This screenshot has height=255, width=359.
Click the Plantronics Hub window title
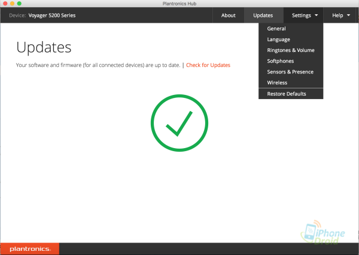[x=180, y=4]
